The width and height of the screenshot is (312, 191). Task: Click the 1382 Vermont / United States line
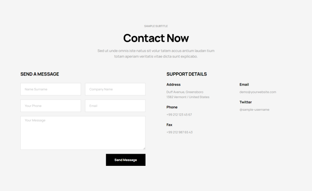(x=188, y=97)
